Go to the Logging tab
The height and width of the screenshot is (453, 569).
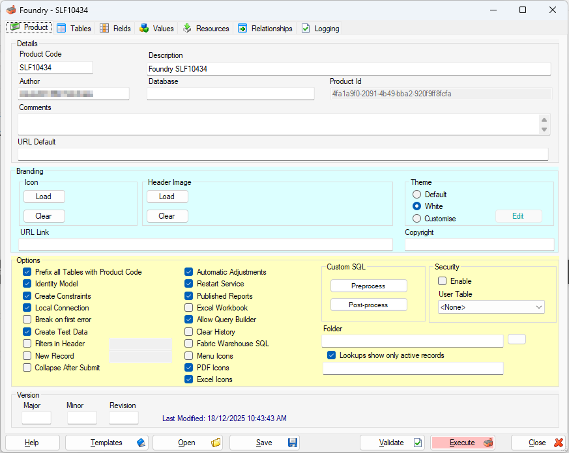coord(321,28)
